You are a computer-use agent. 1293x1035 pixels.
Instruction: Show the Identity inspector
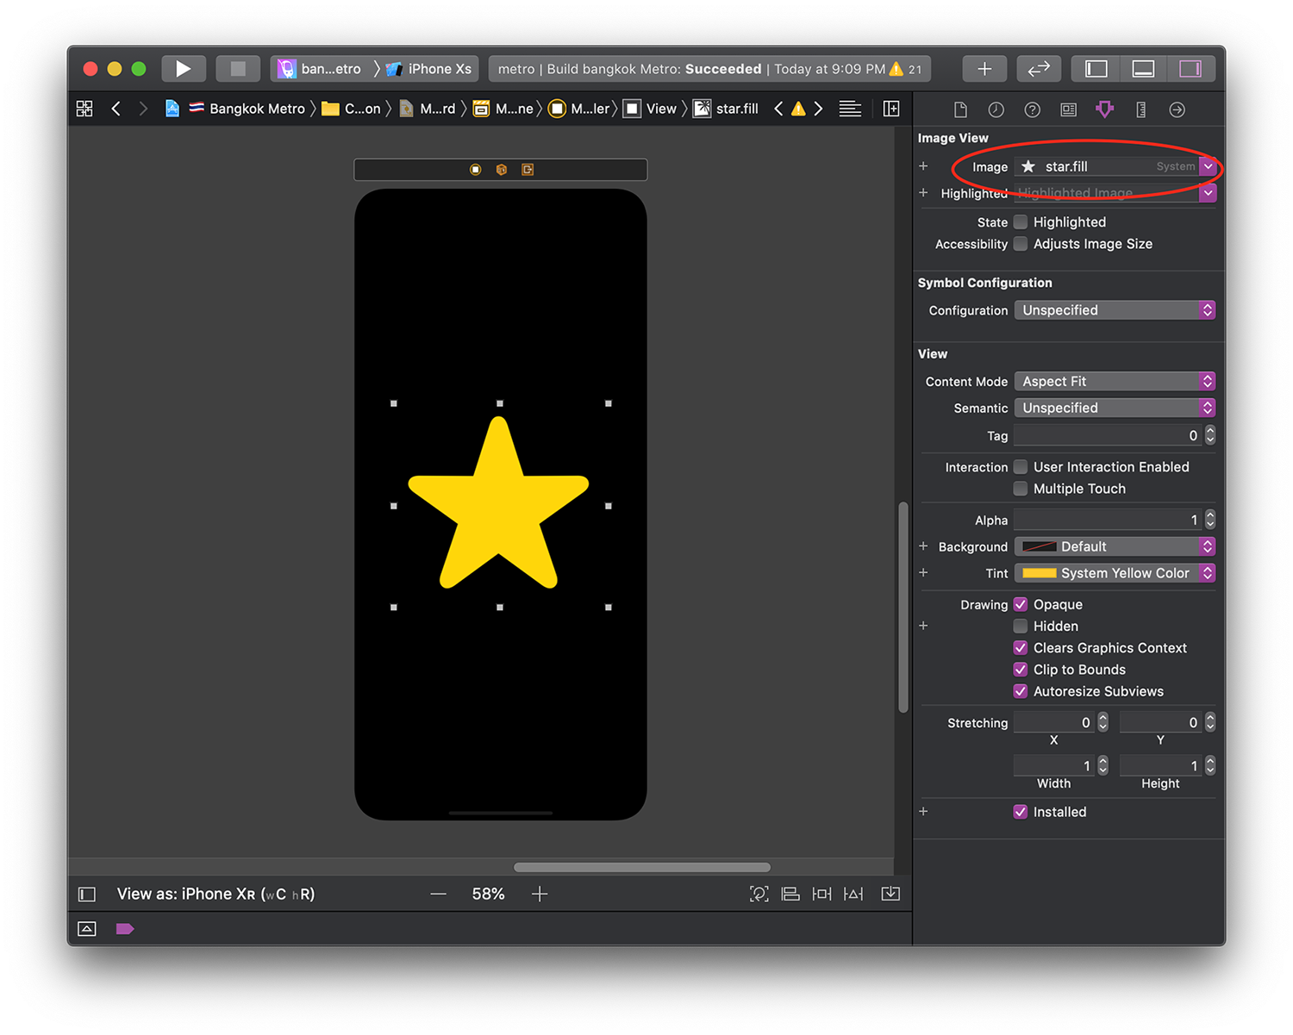point(1068,109)
